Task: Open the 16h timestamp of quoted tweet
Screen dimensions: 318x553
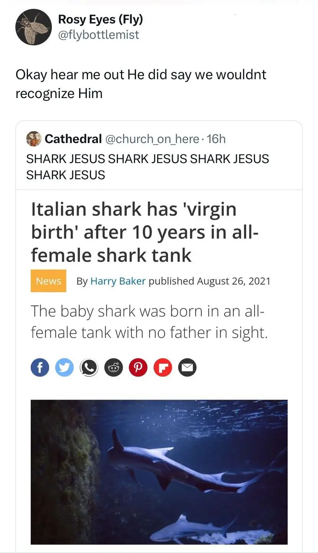Action: point(216,139)
